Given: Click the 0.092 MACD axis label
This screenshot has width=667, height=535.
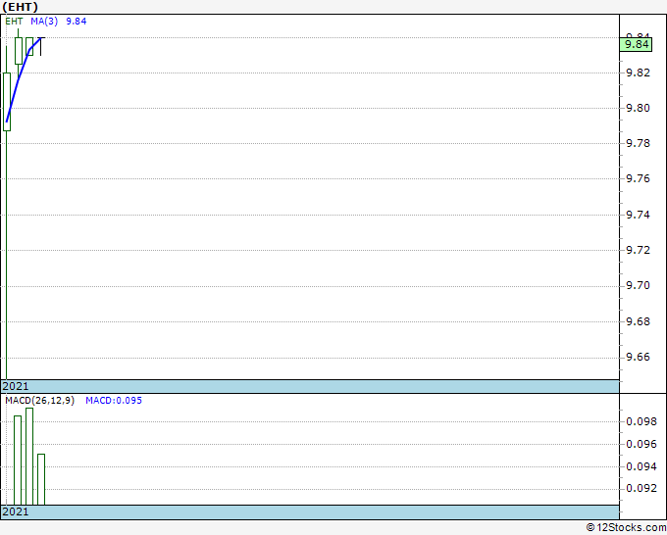Looking at the screenshot, I should click(x=641, y=489).
